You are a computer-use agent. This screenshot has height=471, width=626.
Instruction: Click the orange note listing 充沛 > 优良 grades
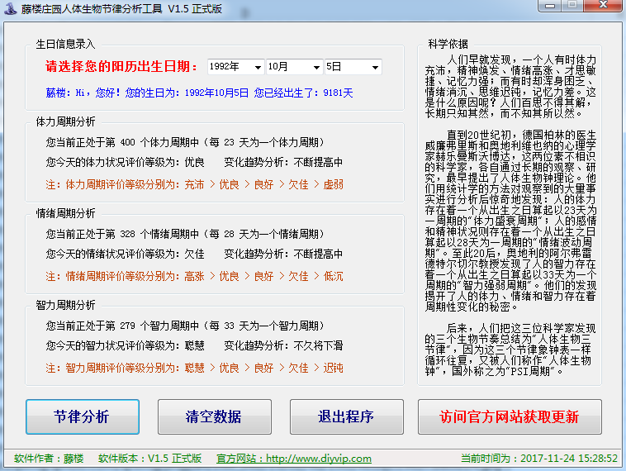[194, 184]
